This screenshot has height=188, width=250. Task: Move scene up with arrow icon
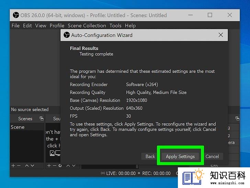27,166
